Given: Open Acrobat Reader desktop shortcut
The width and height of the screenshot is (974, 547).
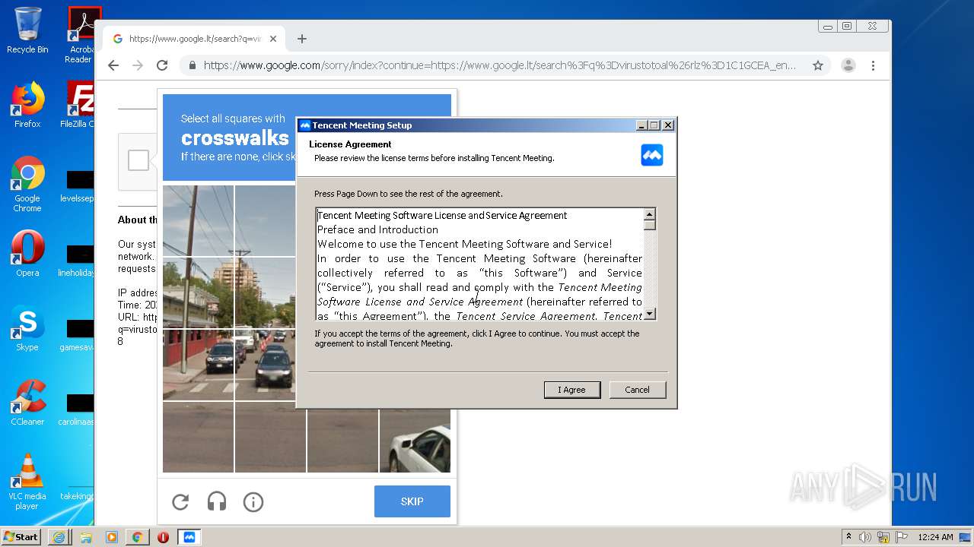Looking at the screenshot, I should [80, 35].
